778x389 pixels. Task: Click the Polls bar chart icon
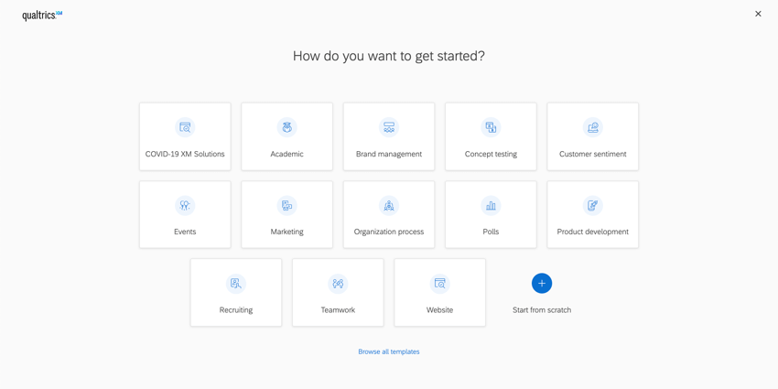[491, 205]
